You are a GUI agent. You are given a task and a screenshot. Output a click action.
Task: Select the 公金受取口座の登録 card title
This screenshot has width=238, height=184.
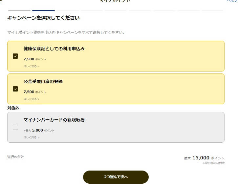point(43,82)
